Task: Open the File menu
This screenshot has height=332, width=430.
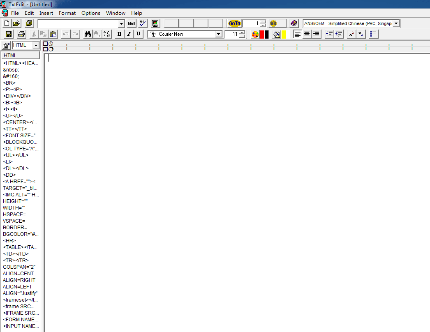Action: tap(15, 13)
